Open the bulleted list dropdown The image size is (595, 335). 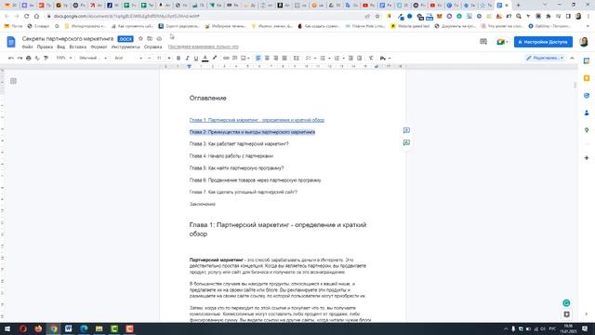tap(325, 58)
